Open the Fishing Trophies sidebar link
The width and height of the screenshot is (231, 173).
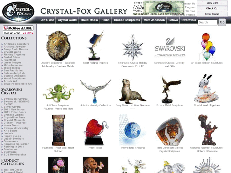tap(14, 55)
